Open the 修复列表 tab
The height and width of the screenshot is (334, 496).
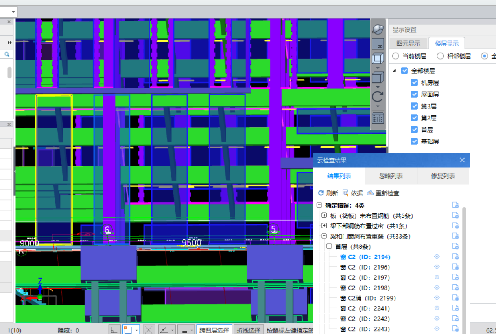[x=443, y=176]
